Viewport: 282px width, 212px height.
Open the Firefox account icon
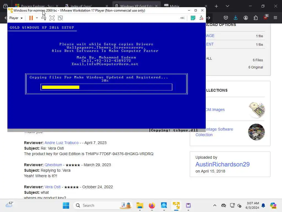[x=246, y=18]
